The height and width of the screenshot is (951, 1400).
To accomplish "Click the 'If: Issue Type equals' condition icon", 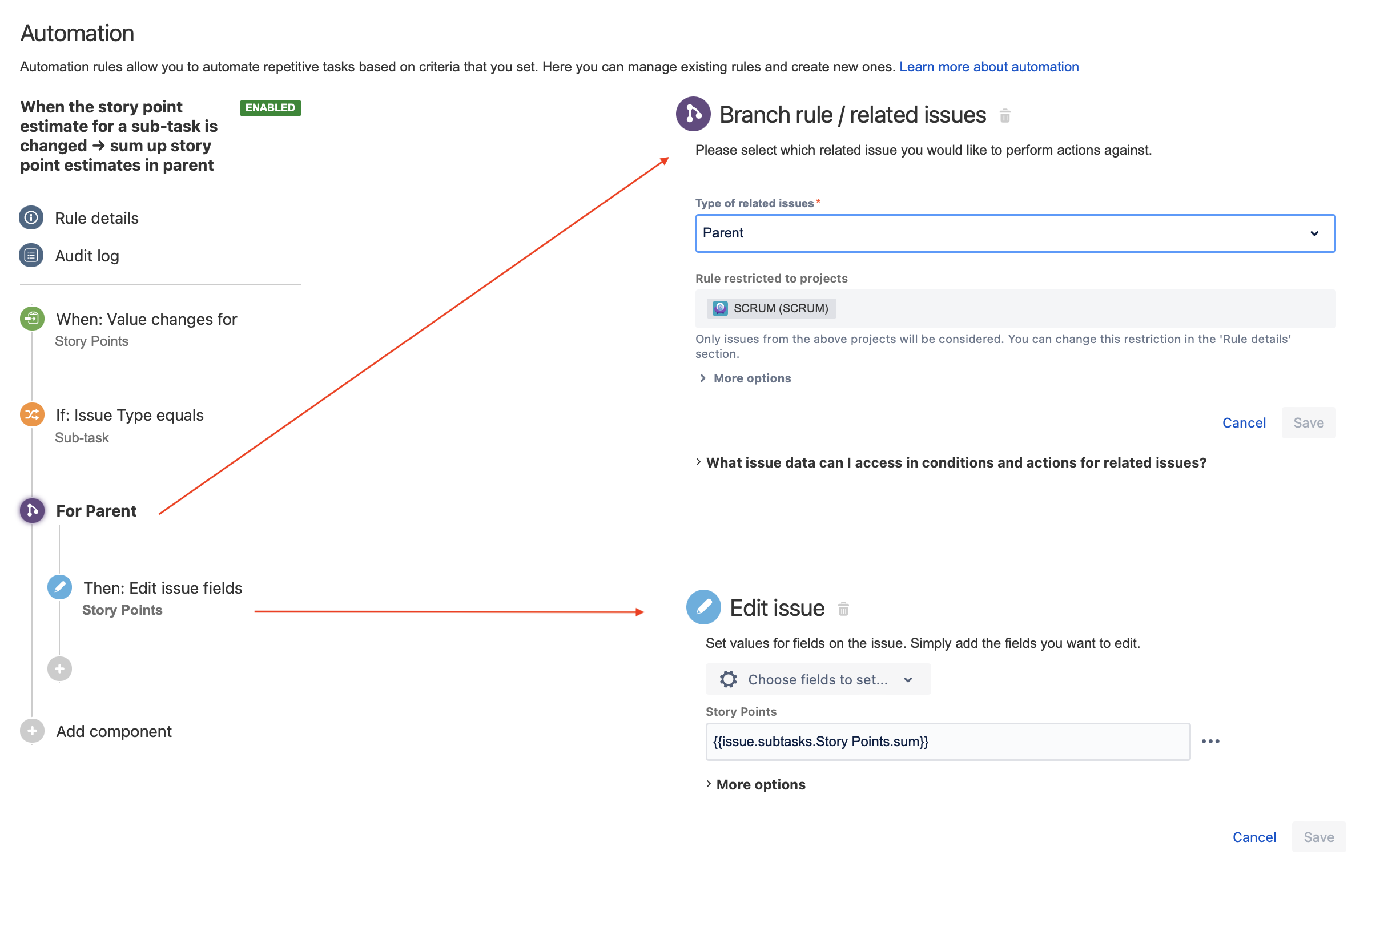I will pos(33,414).
